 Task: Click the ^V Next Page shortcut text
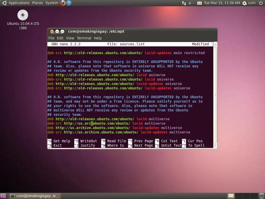(141, 145)
